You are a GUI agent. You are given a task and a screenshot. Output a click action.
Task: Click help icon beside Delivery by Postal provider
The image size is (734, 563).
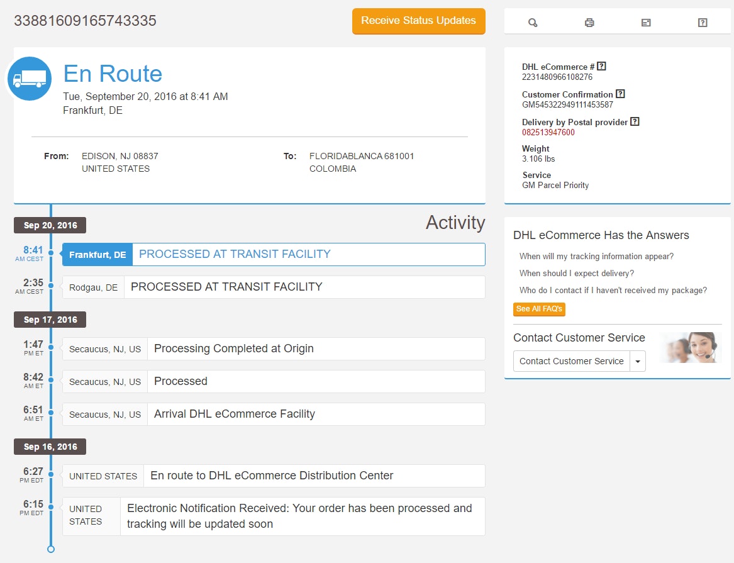point(635,121)
